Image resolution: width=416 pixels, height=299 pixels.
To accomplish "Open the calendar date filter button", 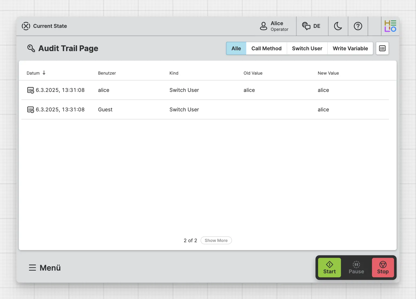I will pos(382,48).
